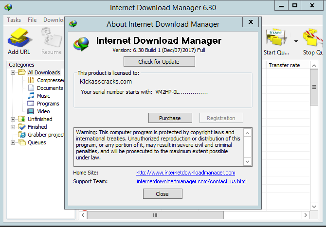Click the Documents category icon

click(31, 88)
